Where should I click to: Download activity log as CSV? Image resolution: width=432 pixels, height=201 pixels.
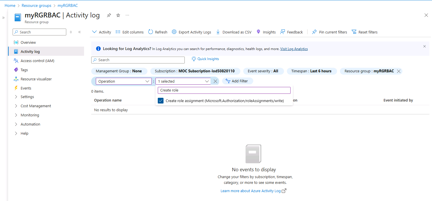point(233,32)
